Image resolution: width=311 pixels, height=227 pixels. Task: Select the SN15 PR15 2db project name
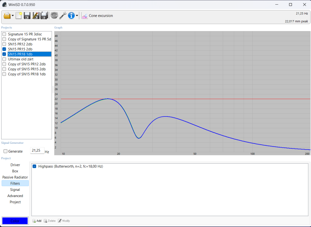[x=20, y=49]
